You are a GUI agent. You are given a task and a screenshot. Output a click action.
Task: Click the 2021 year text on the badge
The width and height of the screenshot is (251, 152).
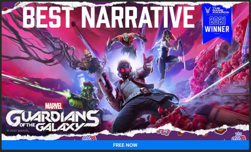[x=217, y=21]
